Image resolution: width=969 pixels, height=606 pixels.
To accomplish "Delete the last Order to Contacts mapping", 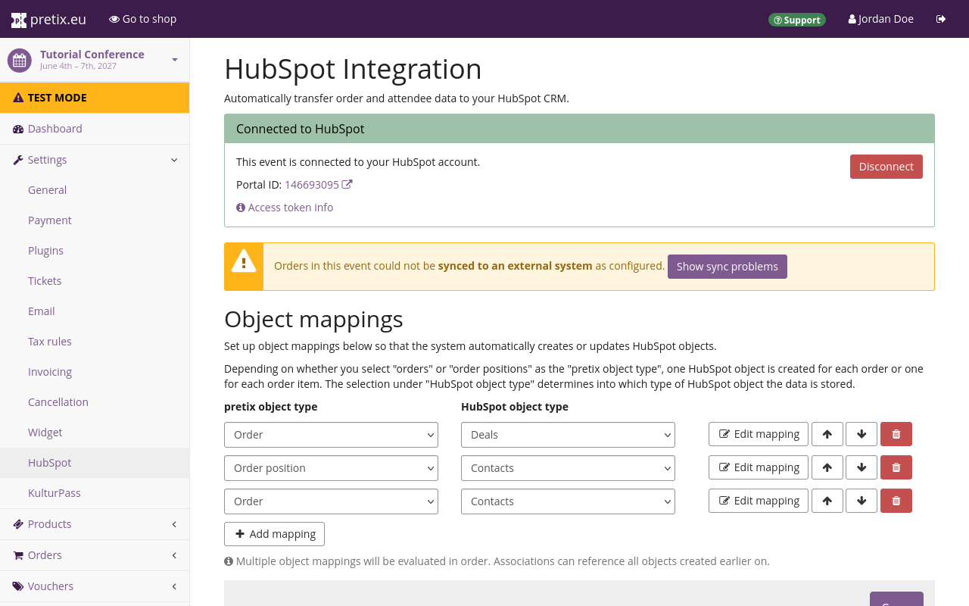I will point(896,501).
